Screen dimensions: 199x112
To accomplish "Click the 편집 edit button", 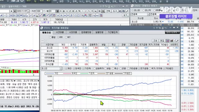I will (162, 41).
